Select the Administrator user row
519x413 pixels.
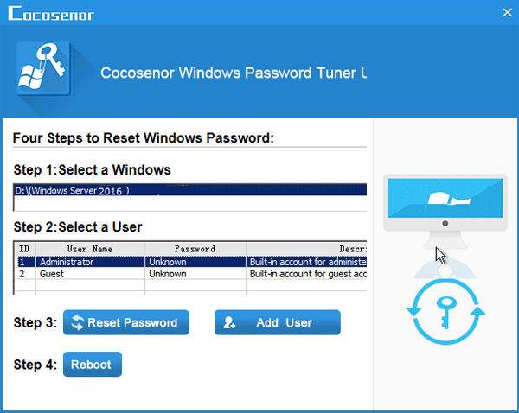(192, 262)
